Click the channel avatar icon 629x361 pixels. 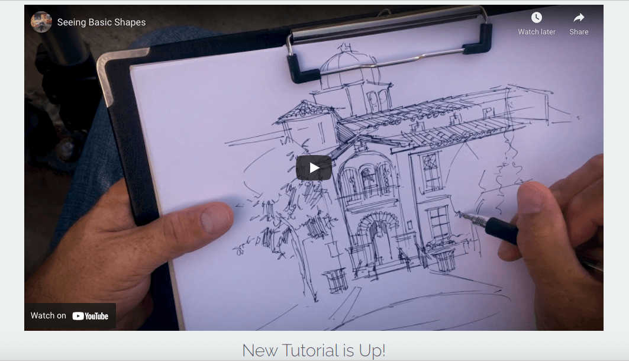coord(41,22)
